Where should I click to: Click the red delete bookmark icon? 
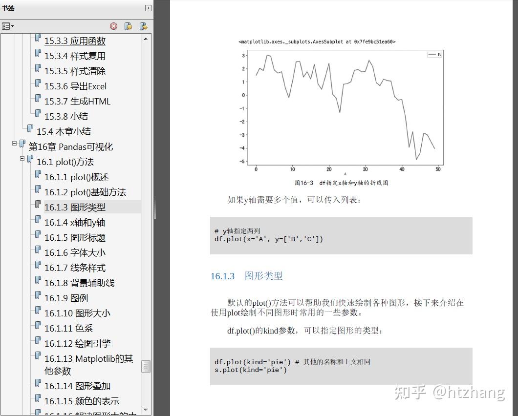(114, 26)
